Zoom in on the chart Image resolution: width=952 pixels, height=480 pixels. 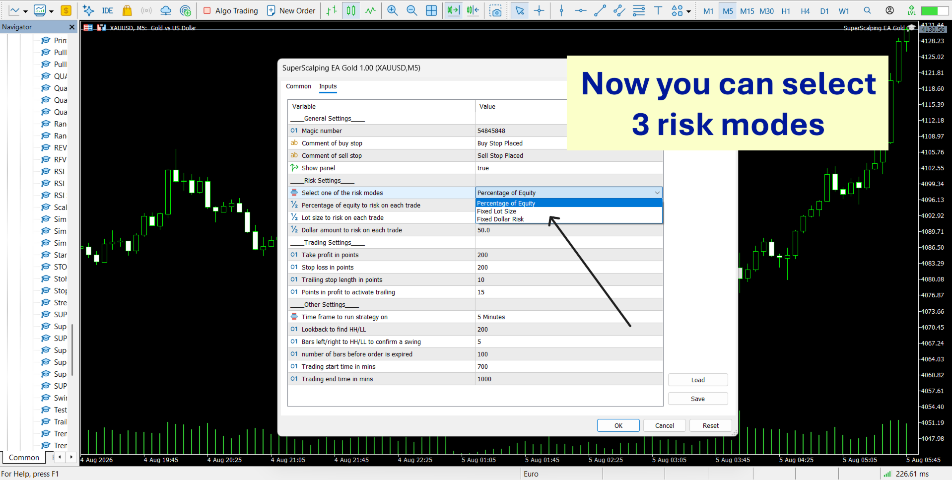[392, 10]
